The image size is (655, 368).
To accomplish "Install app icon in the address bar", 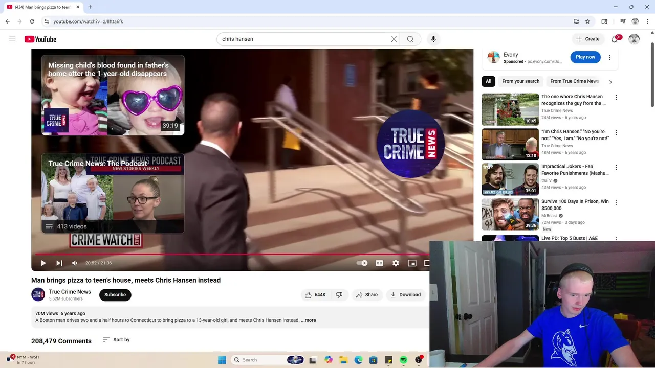I will tap(576, 21).
